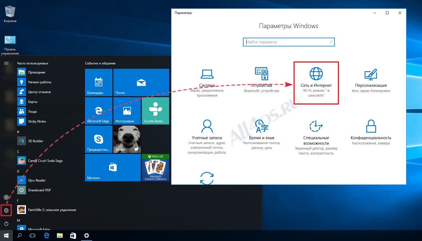
Task: Open File Explorer from taskbar
Action: coord(60,236)
